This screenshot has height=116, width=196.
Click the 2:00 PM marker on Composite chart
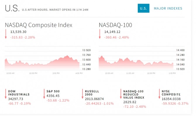coord(56,73)
